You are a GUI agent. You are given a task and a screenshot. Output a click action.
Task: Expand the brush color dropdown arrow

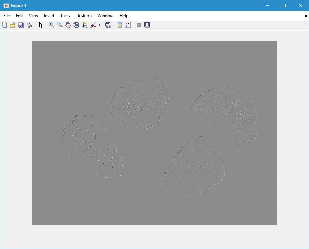tap(99, 25)
